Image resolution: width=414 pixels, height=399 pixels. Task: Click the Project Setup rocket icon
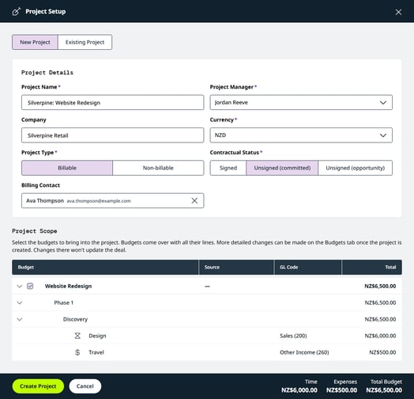[17, 12]
